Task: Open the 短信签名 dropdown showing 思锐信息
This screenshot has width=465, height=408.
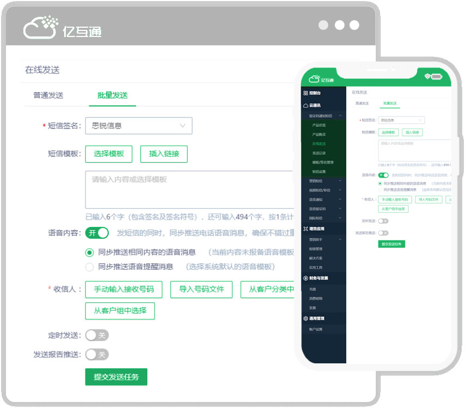Action: click(x=139, y=126)
